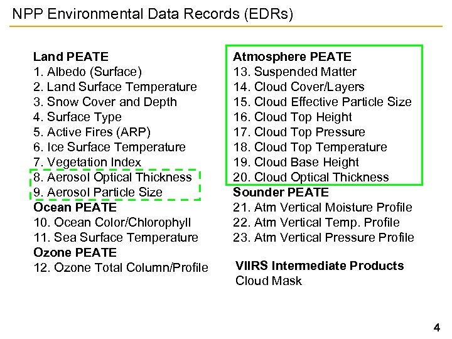Click '20. Cloud Optical Thickness'
452x339 pixels.
pos(311,177)
